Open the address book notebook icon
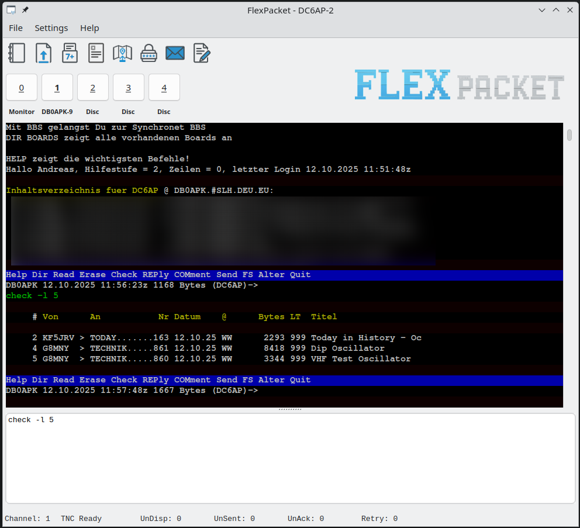Viewport: 580px width, 528px height. [x=17, y=53]
